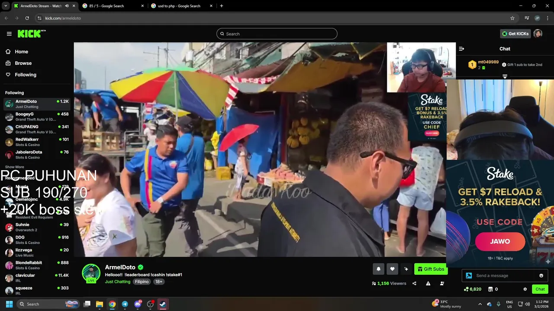Screen dimensions: 554x311
Task: Open Windows Start menu
Action: (x=9, y=304)
